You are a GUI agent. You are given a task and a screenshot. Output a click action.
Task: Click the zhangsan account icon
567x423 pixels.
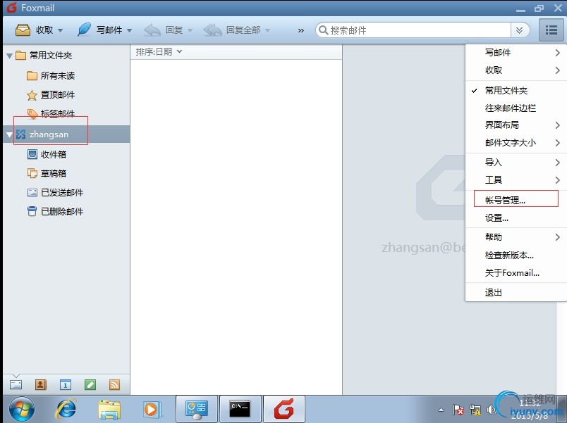click(20, 134)
